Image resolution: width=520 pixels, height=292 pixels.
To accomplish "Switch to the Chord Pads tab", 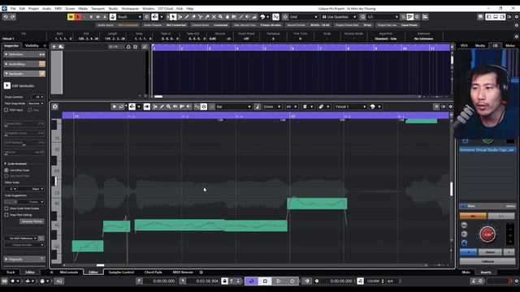I will coord(154,273).
